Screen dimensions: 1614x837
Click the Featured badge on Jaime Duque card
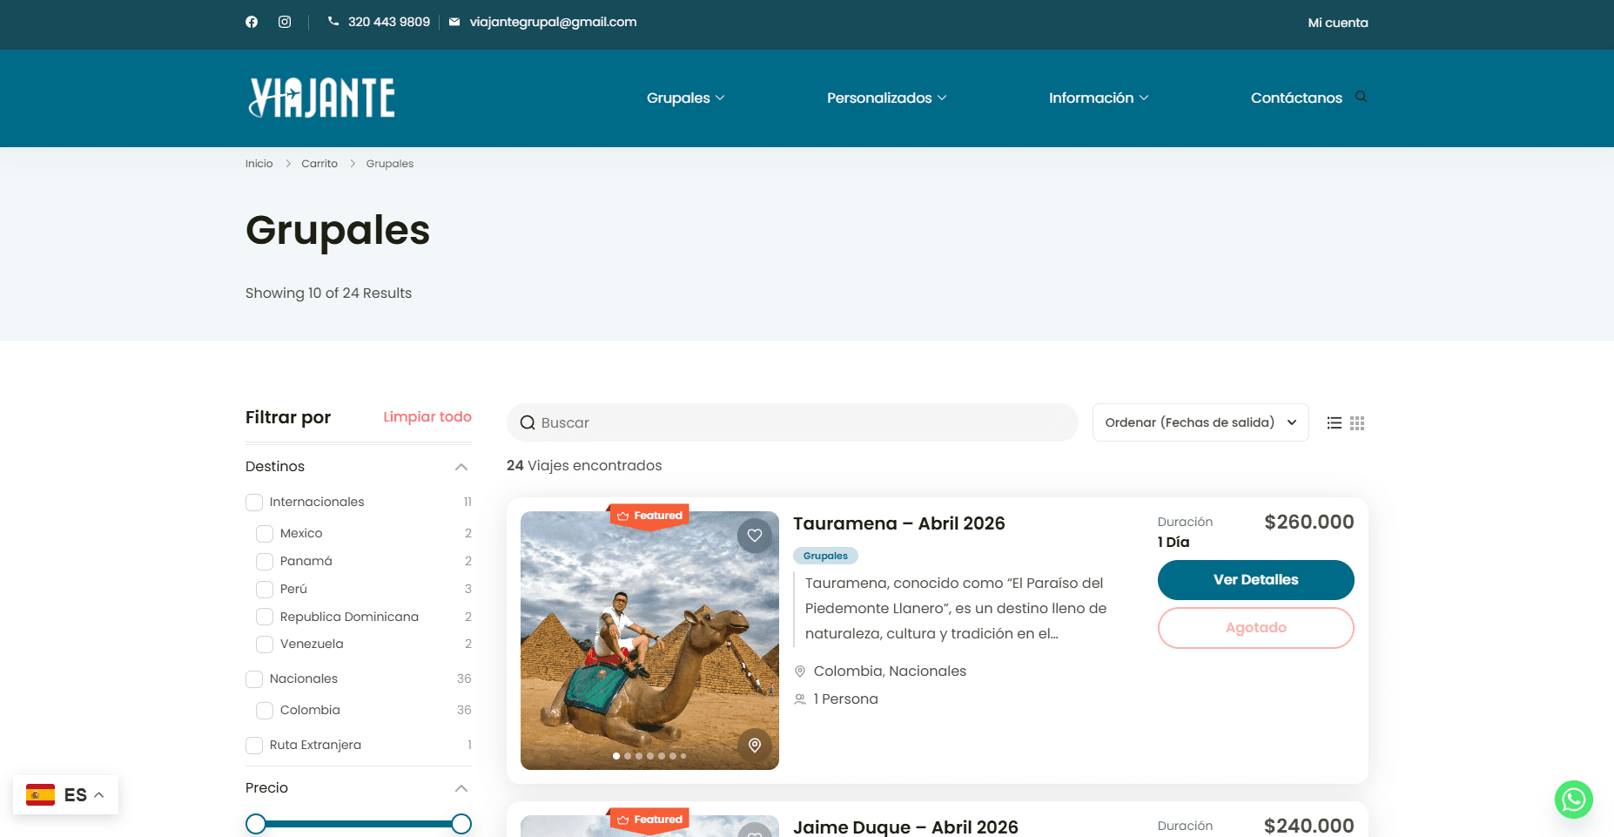click(649, 820)
